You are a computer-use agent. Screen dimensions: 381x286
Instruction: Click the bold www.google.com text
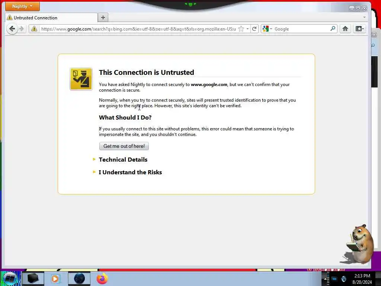click(209, 85)
